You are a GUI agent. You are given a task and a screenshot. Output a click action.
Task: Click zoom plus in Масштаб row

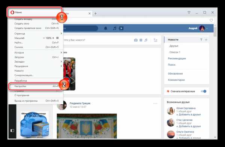point(53,38)
